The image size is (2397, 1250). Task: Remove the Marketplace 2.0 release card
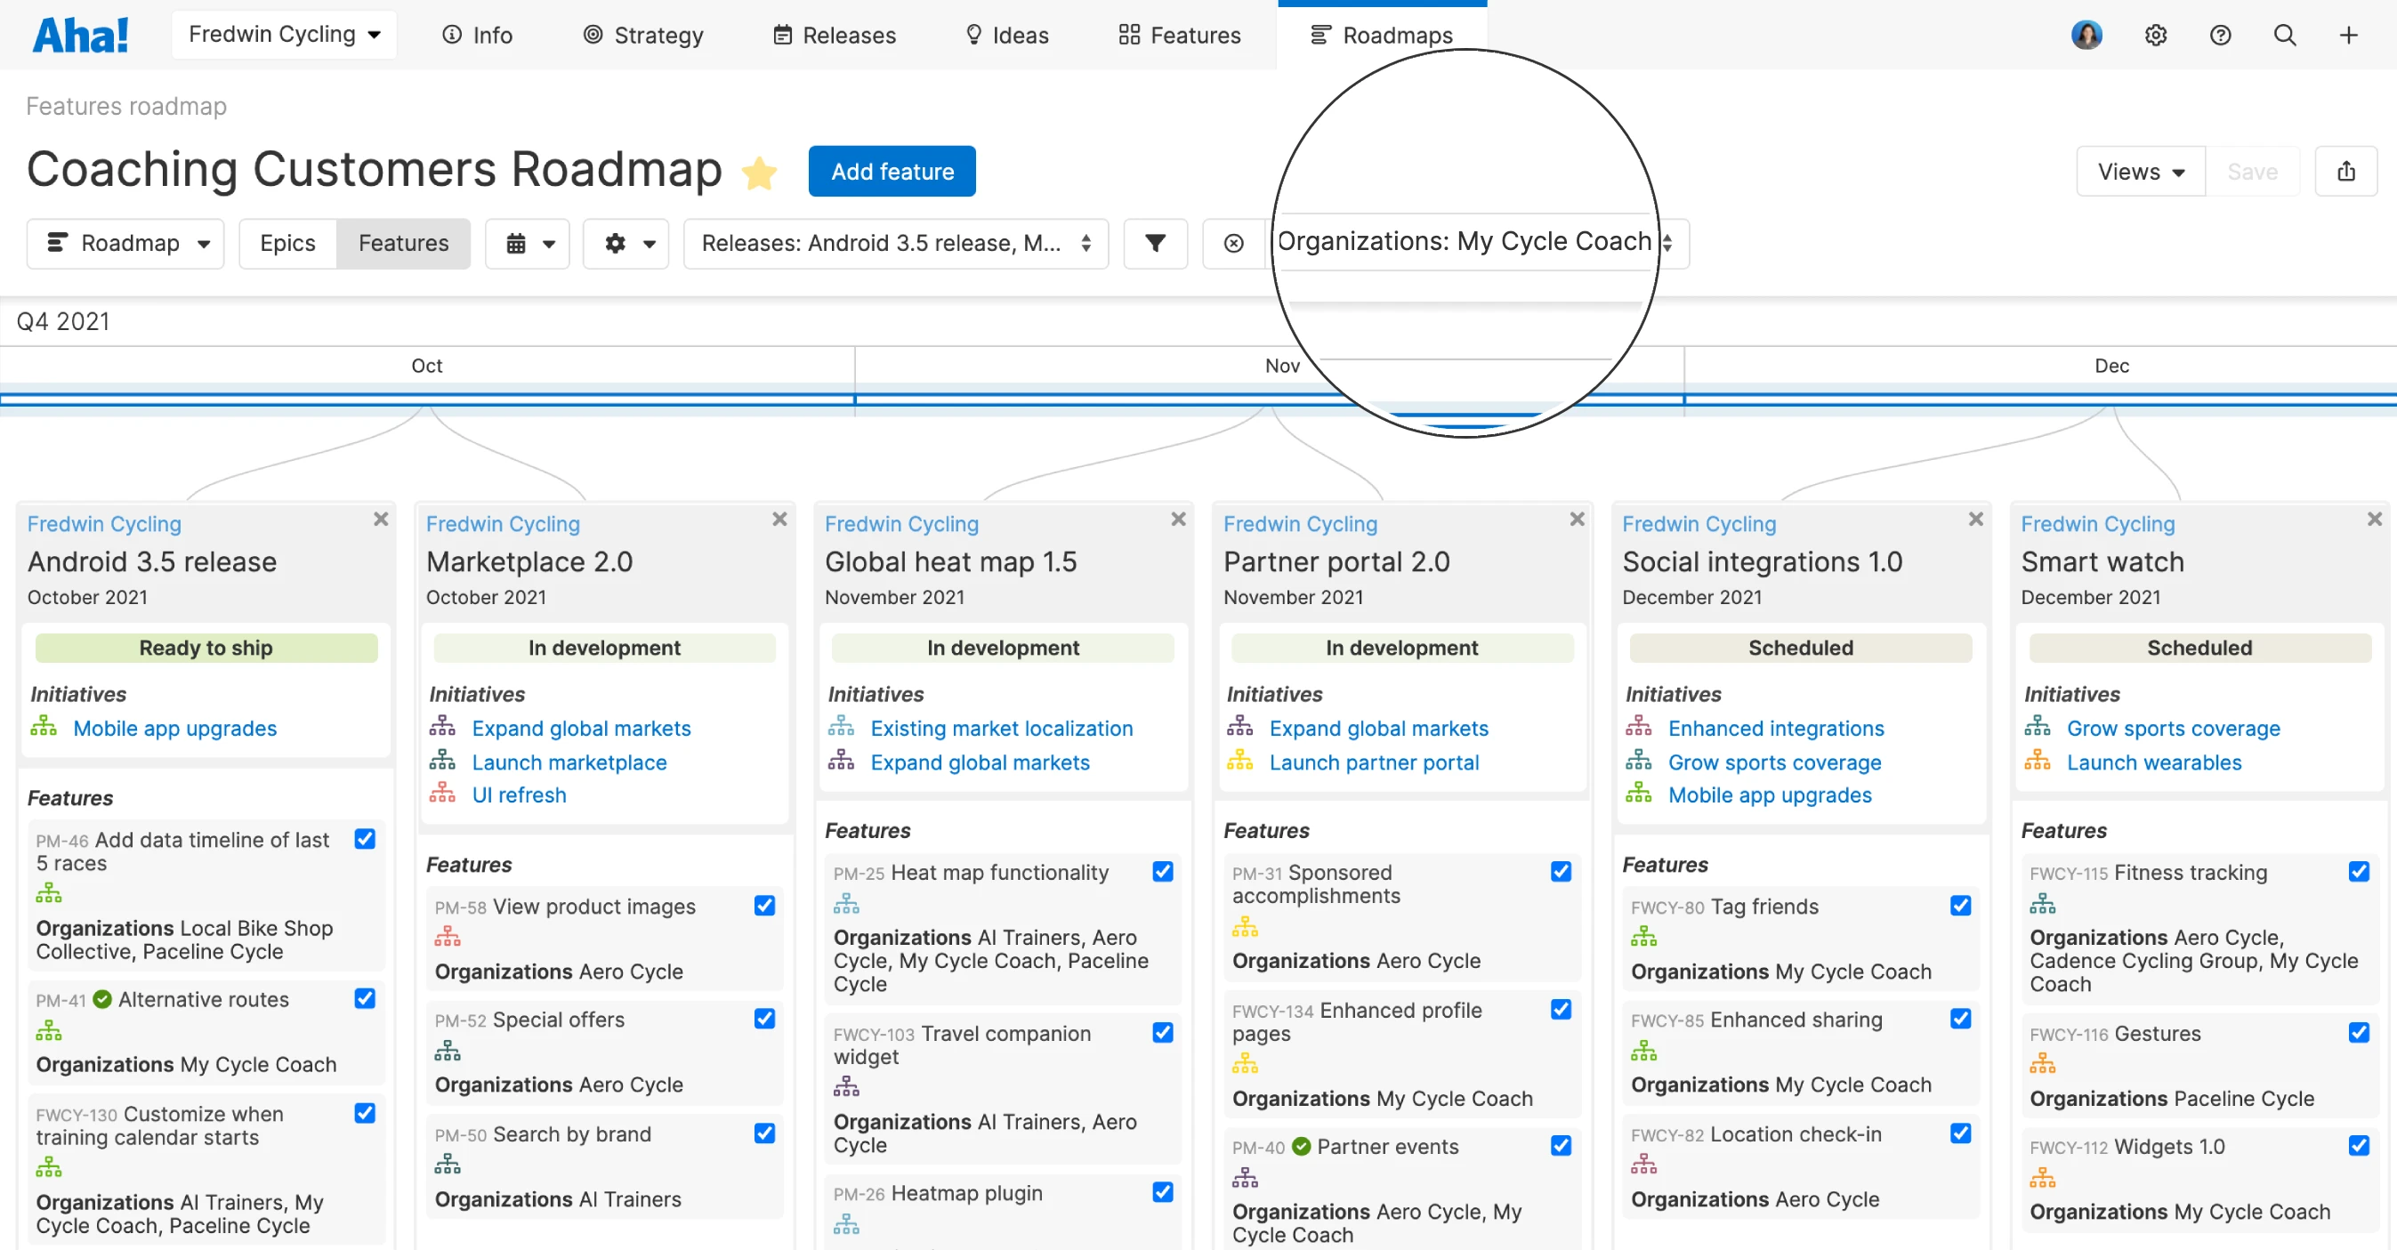(x=779, y=519)
